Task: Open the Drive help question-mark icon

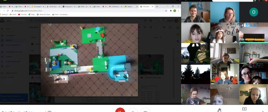Action: [x=145, y=20]
